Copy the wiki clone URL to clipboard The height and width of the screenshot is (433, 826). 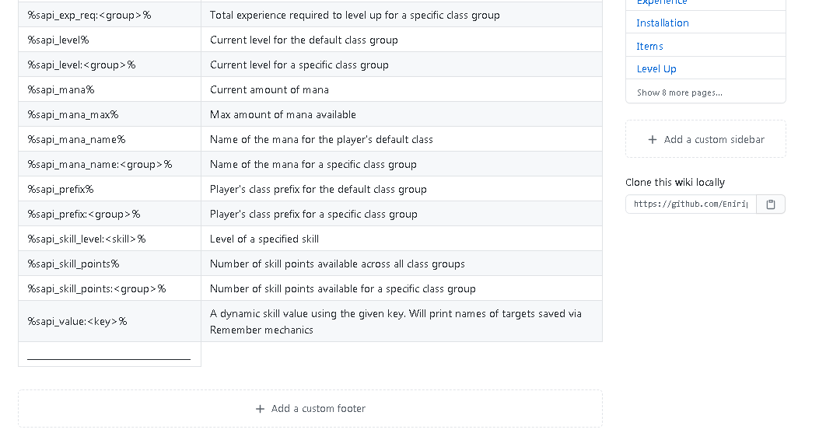[x=771, y=204]
